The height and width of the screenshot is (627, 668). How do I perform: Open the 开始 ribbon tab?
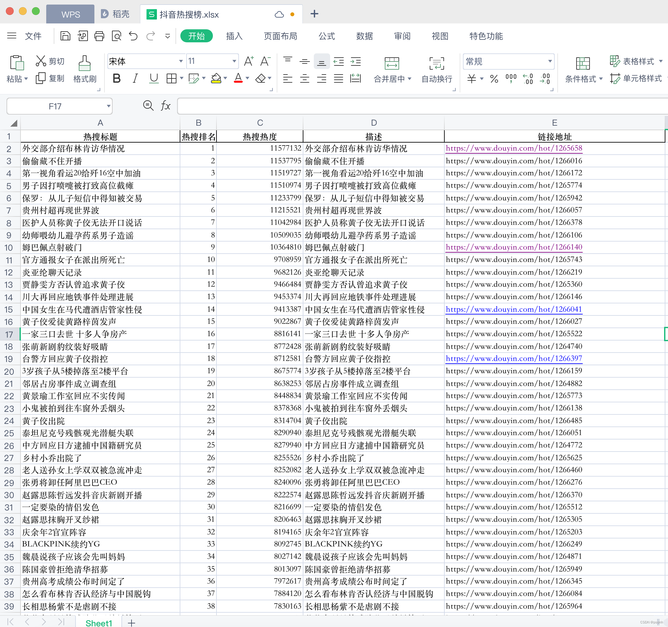(x=197, y=36)
